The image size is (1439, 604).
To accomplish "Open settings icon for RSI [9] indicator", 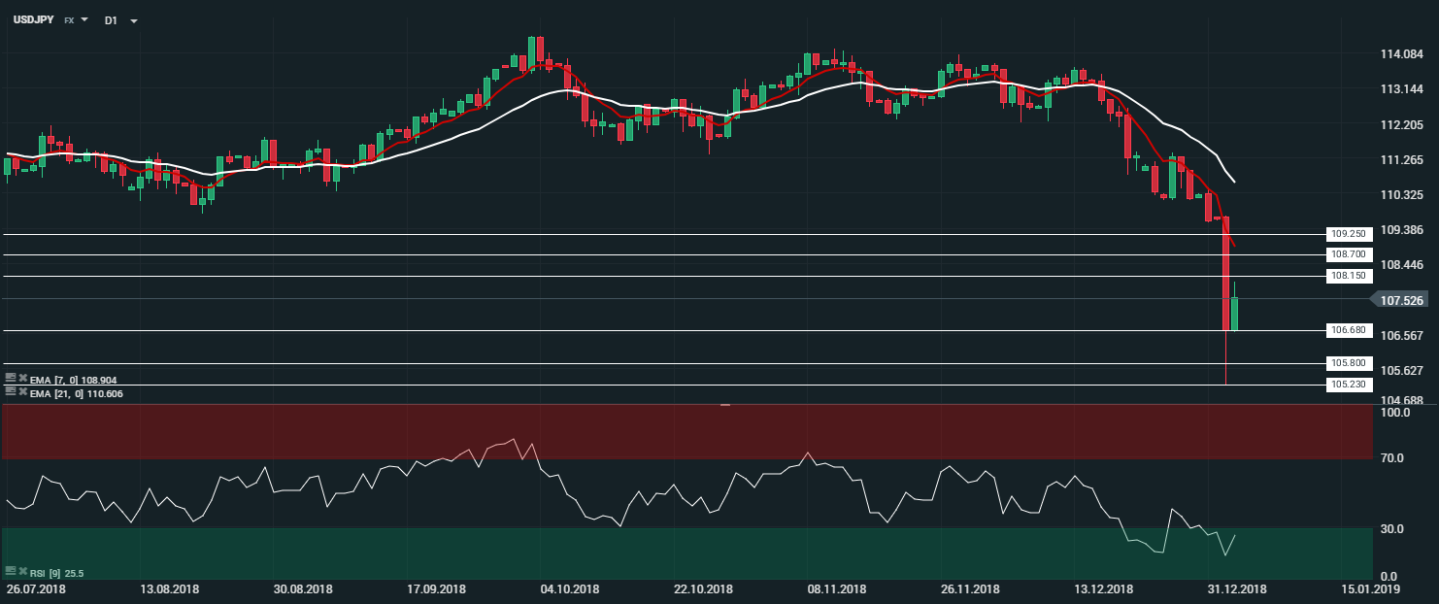I will (10, 572).
